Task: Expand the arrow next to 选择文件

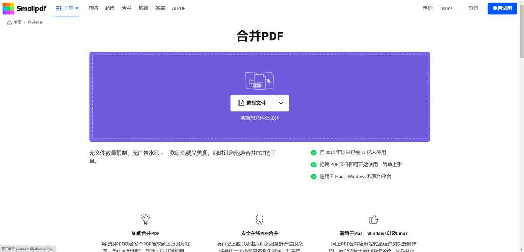Action: (x=281, y=103)
